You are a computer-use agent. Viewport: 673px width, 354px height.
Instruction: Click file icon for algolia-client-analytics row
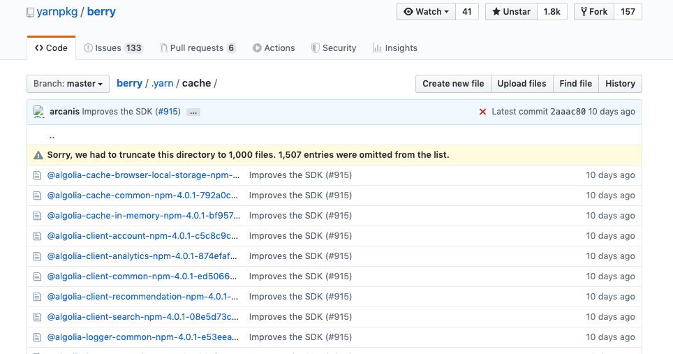37,256
